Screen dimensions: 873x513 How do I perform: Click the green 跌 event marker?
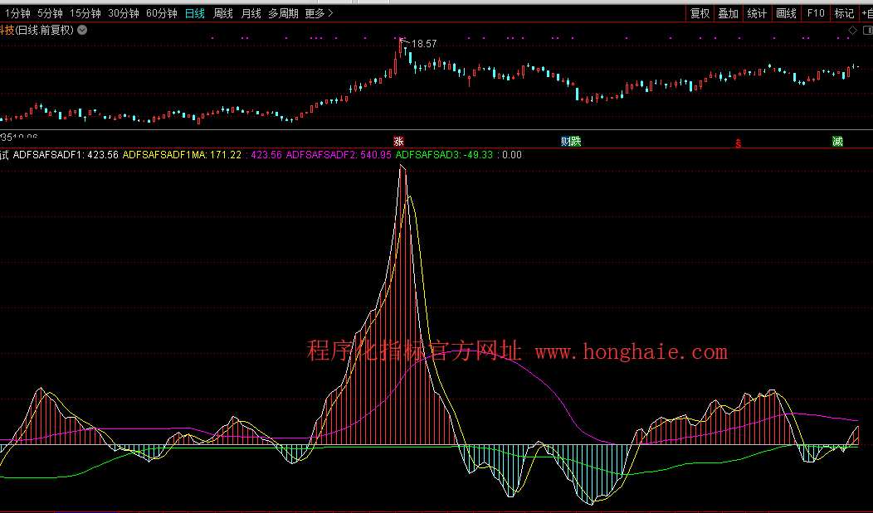tap(576, 142)
